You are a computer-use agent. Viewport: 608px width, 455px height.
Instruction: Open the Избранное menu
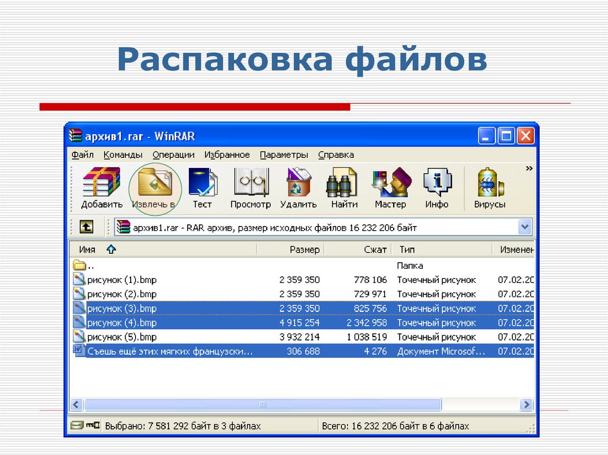click(x=227, y=155)
